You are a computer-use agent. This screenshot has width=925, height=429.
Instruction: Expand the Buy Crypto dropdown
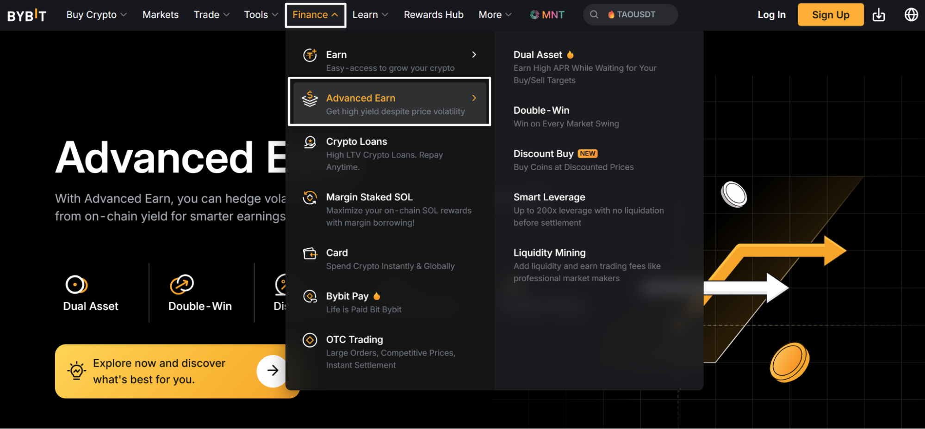[x=96, y=15]
